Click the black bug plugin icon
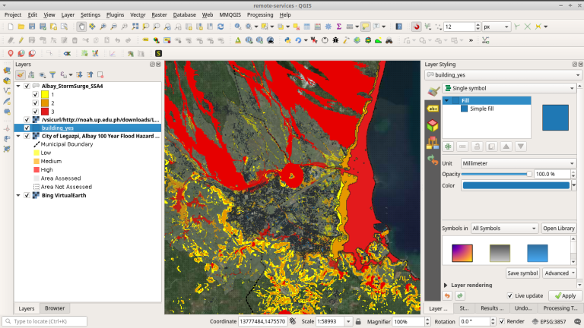The height and width of the screenshot is (328, 584). (335, 40)
